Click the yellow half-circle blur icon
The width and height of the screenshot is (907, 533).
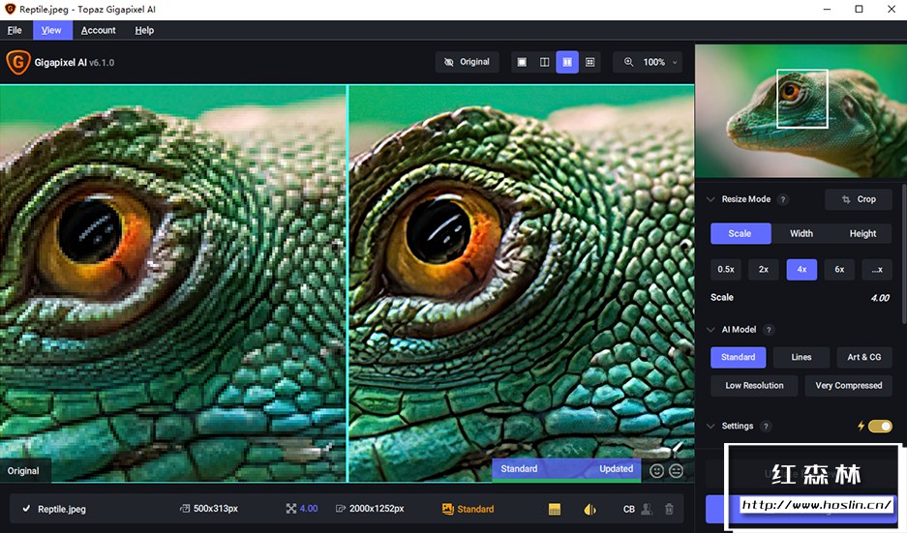(590, 509)
